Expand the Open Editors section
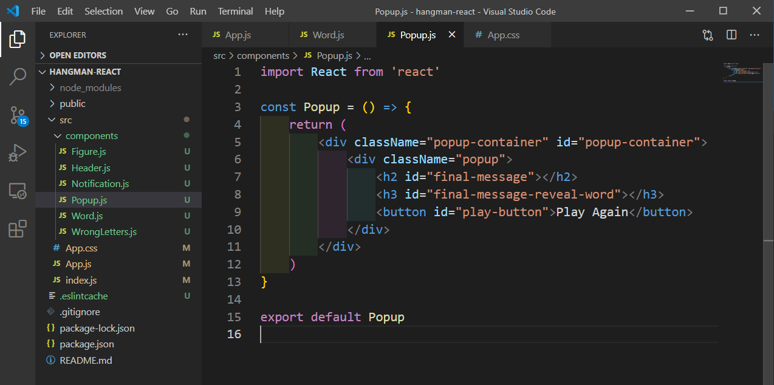The height and width of the screenshot is (385, 774). 118,55
